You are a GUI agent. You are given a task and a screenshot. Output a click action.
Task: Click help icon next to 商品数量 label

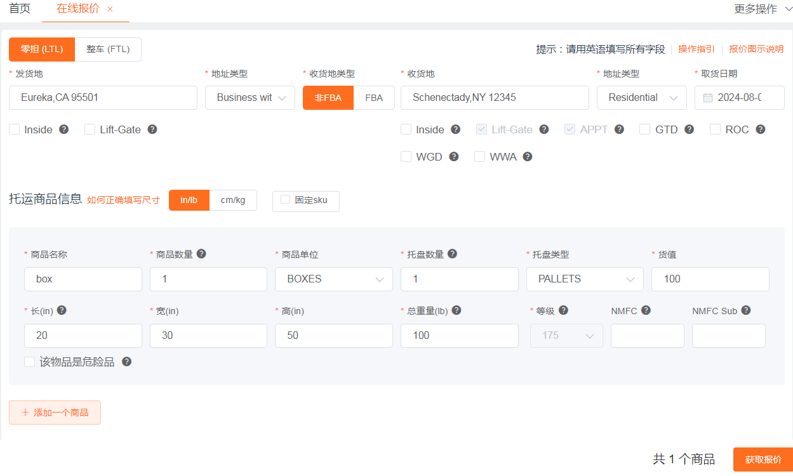(x=201, y=254)
